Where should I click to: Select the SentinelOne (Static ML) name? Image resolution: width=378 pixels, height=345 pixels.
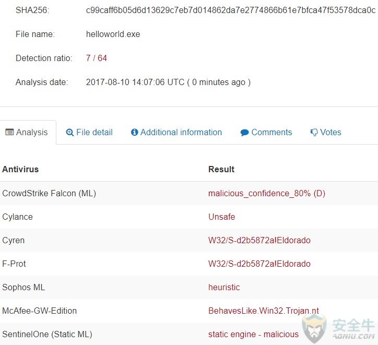click(x=47, y=335)
